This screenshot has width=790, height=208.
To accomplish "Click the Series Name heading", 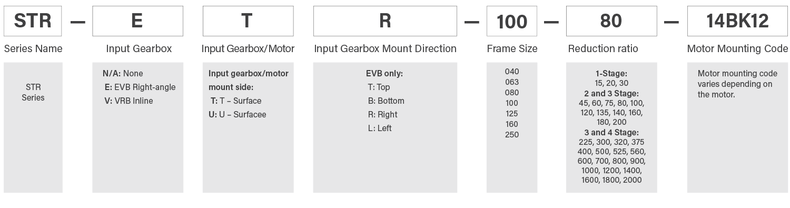I will [33, 49].
